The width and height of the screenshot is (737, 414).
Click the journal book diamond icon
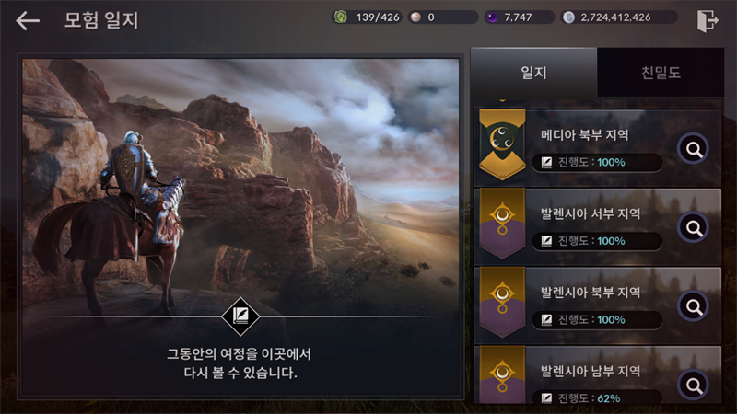pyautogui.click(x=240, y=316)
